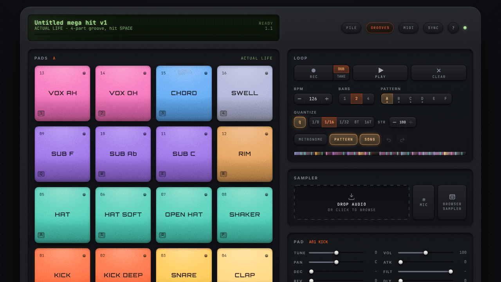This screenshot has width=501, height=282.
Task: Click the undo arrow icon
Action: (x=388, y=139)
